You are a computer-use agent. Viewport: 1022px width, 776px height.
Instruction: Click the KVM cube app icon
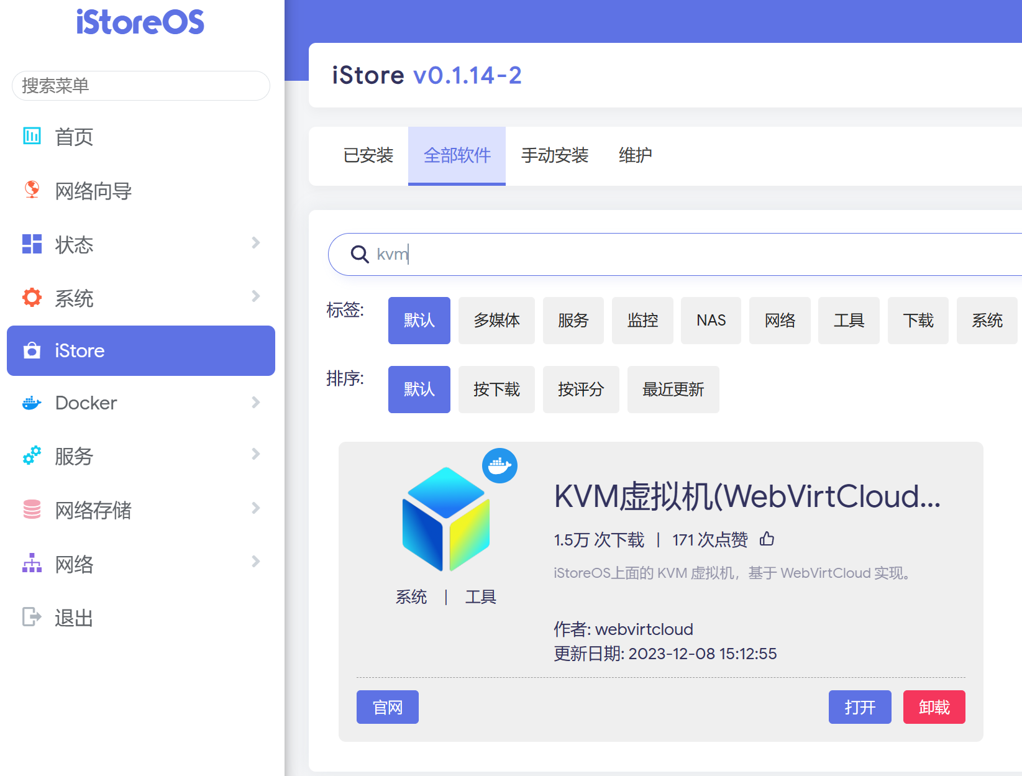446,519
